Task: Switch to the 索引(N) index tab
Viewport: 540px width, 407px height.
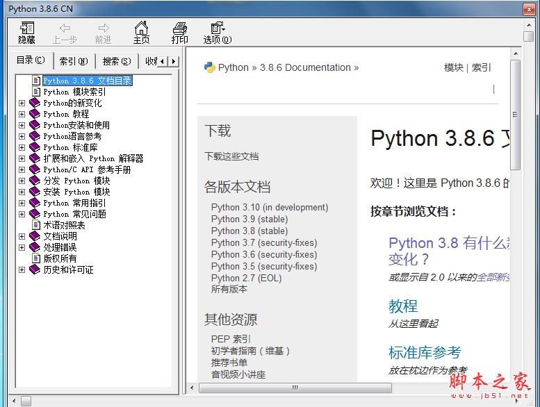Action: 74,61
